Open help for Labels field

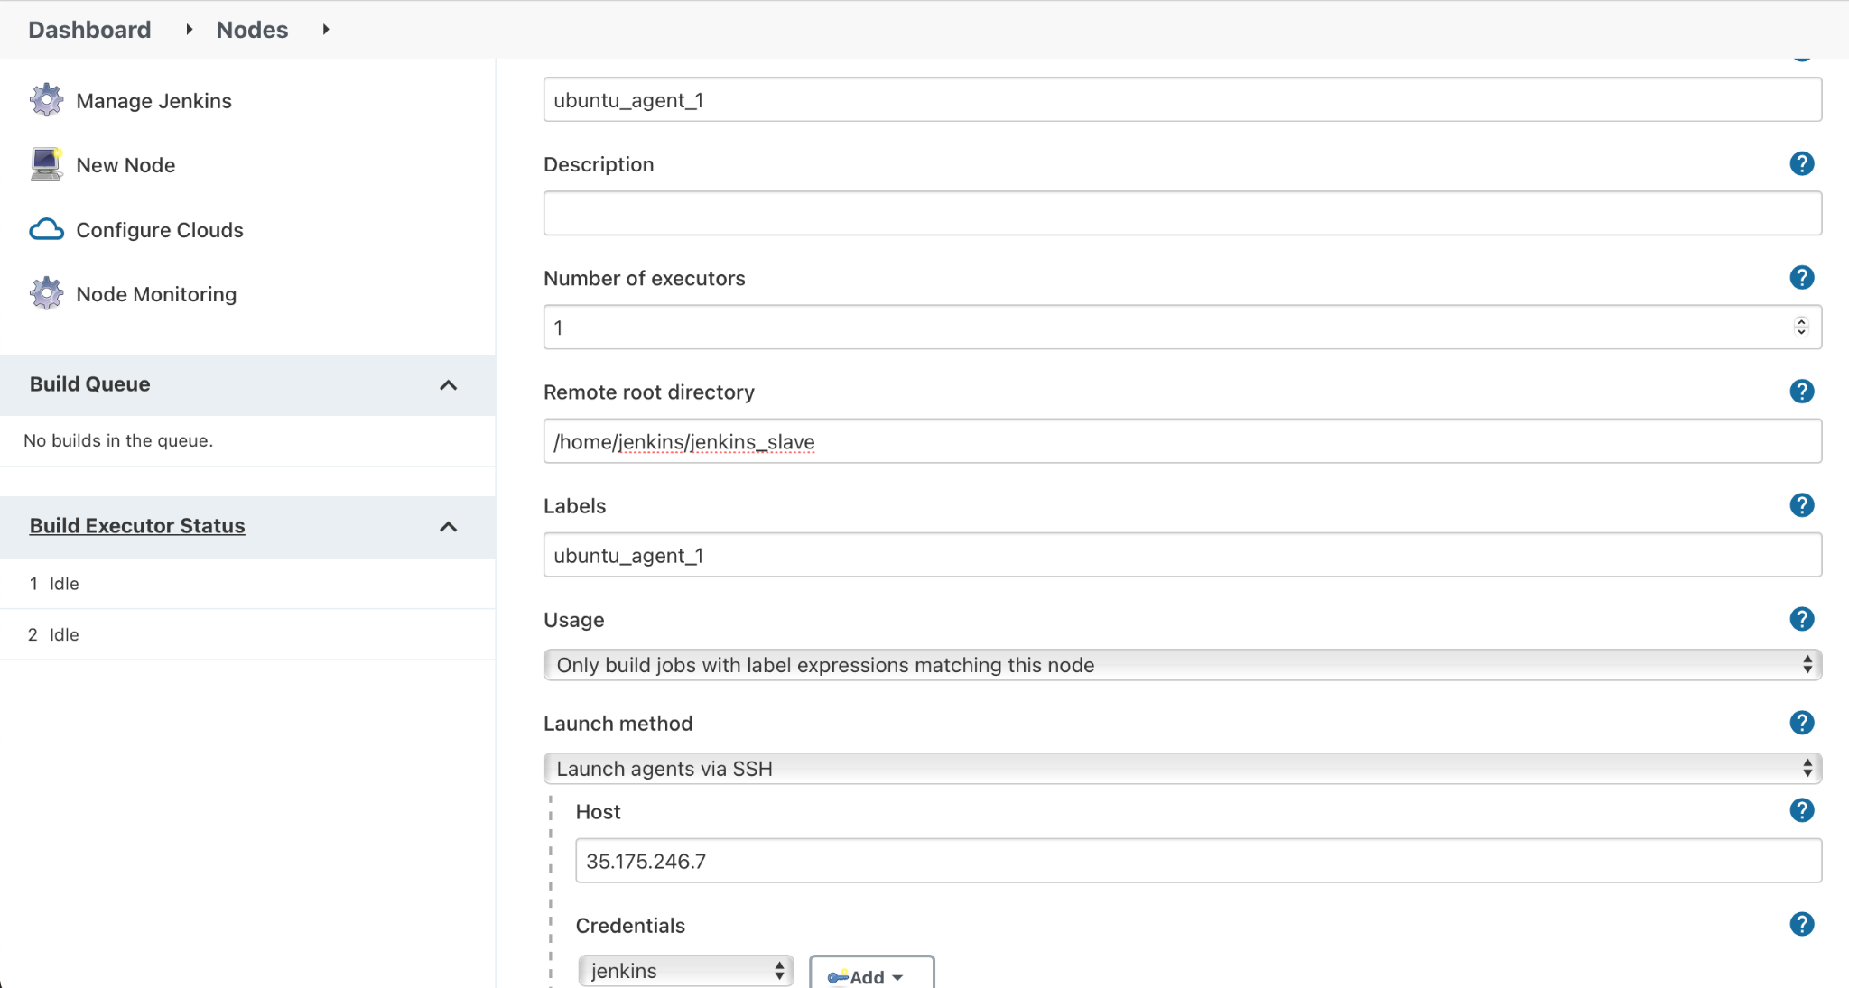[x=1801, y=505]
